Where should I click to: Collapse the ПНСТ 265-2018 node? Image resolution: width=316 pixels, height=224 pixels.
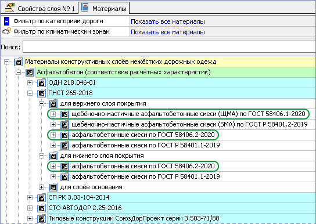pyautogui.click(x=30, y=93)
